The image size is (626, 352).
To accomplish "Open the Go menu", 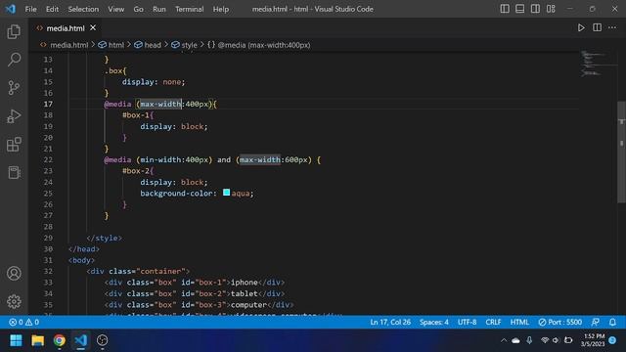I will [138, 9].
